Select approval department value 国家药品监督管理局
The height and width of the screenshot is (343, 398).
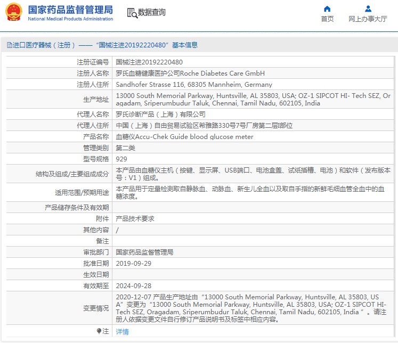tap(144, 252)
